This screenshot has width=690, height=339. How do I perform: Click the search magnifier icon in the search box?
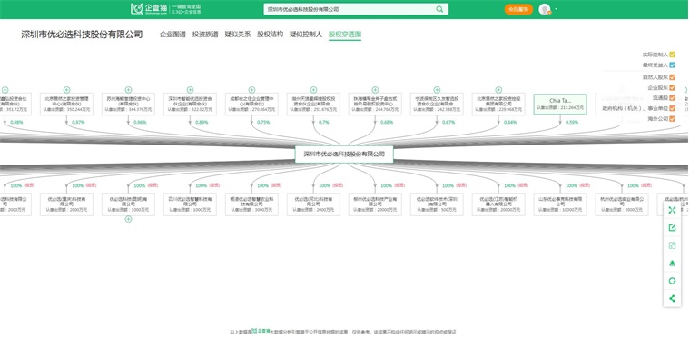pyautogui.click(x=439, y=9)
